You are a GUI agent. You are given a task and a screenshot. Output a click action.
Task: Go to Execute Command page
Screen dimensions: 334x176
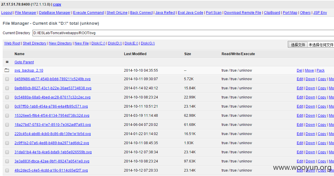(x=88, y=12)
